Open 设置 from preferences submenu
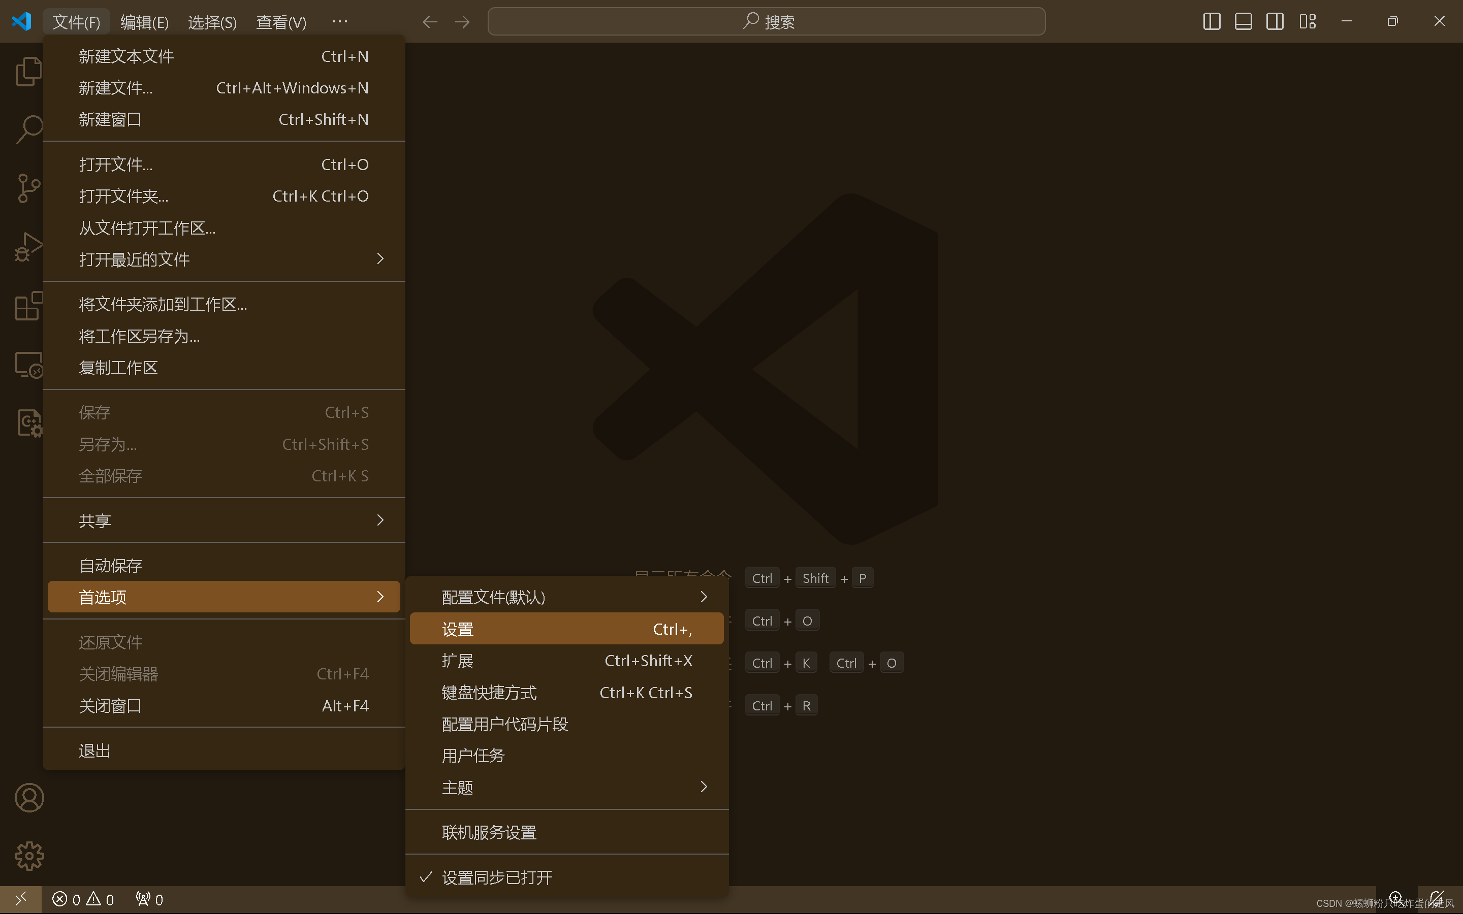 click(566, 629)
